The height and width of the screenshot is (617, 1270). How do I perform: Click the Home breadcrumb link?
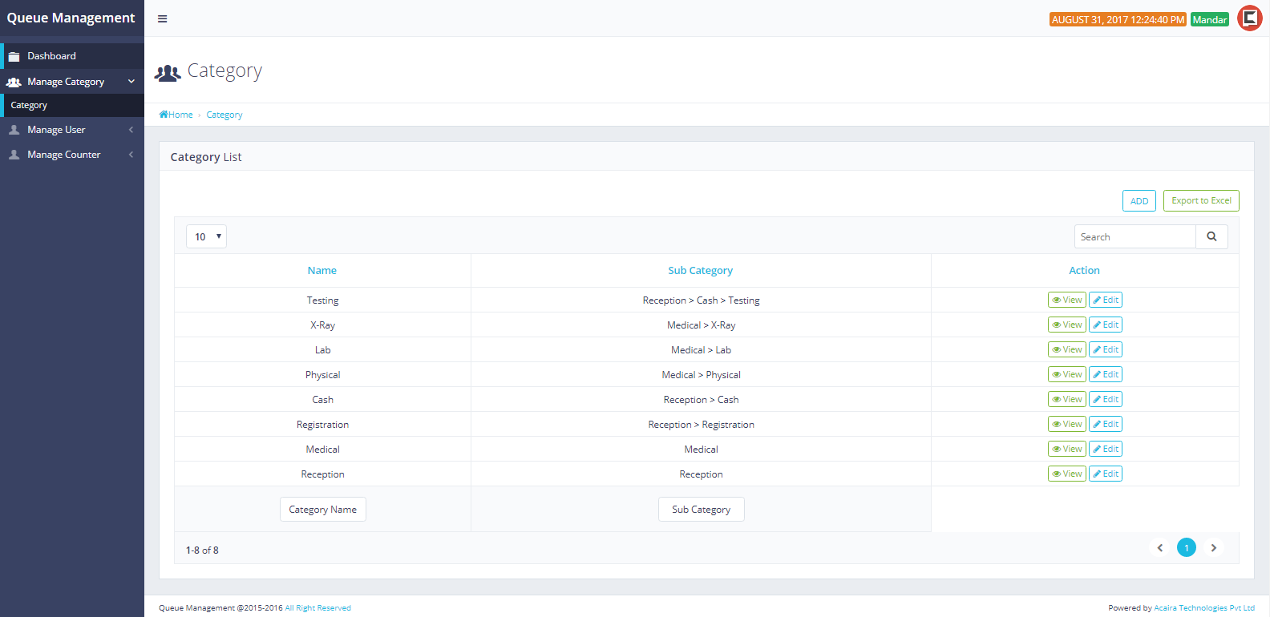pos(176,115)
